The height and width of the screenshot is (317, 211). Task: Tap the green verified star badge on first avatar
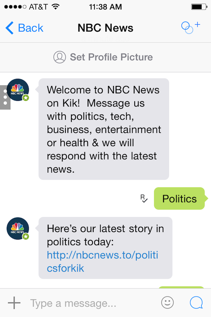(x=26, y=98)
